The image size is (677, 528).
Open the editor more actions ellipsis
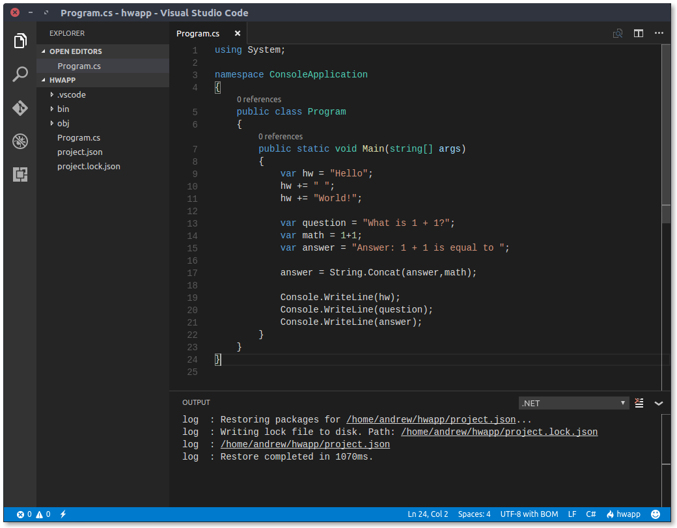pos(659,33)
